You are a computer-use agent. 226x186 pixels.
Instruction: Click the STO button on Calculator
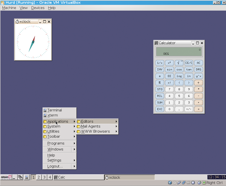tap(160, 89)
